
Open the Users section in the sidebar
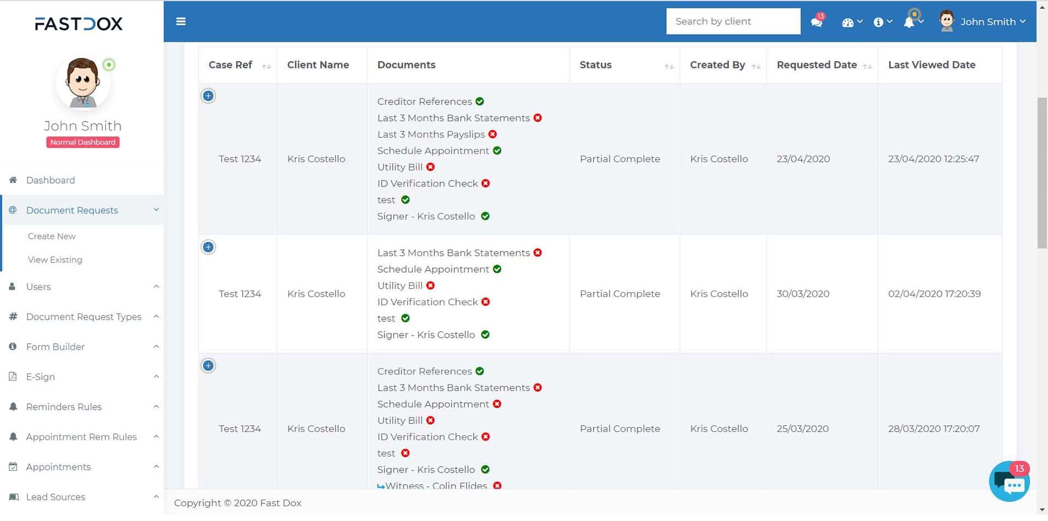tap(38, 287)
